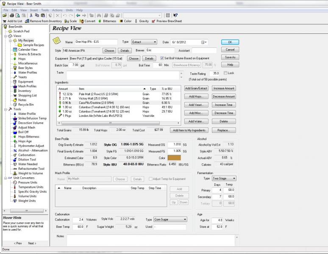Collapse the Tools tree node
This screenshot has height=254, width=328.
6,109
